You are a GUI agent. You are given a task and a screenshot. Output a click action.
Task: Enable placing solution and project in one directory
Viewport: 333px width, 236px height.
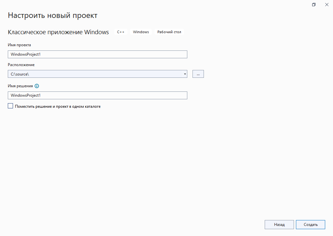click(x=10, y=106)
